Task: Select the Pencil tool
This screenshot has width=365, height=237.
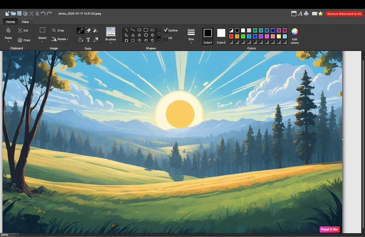Action: click(80, 31)
